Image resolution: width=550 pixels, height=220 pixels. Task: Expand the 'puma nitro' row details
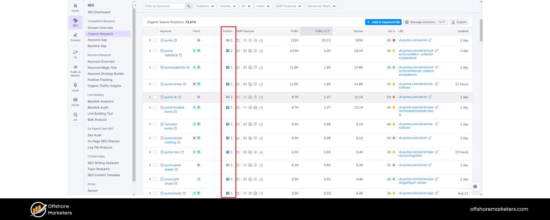150,152
